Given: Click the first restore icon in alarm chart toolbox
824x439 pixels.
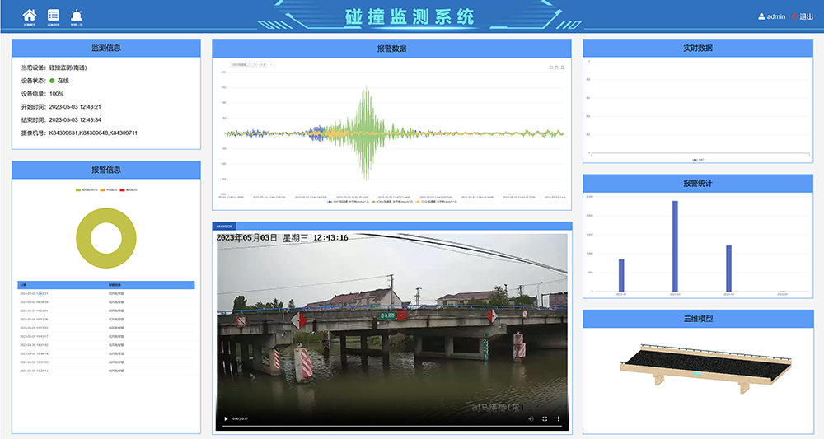Looking at the screenshot, I should [551, 68].
